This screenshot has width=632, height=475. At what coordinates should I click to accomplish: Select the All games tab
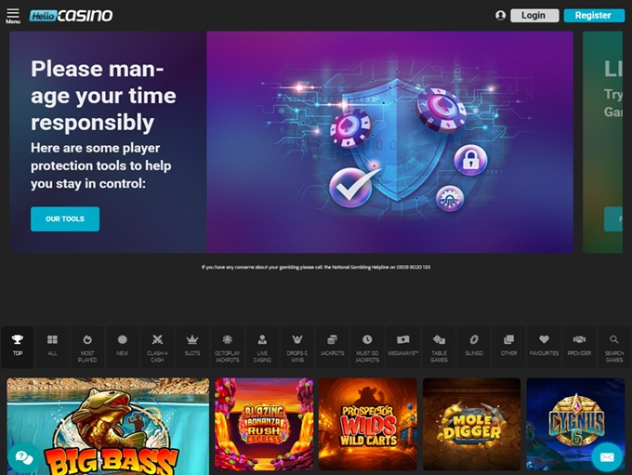52,347
